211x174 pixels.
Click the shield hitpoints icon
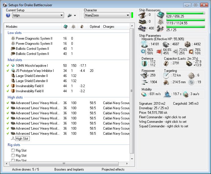[x=144, y=44]
